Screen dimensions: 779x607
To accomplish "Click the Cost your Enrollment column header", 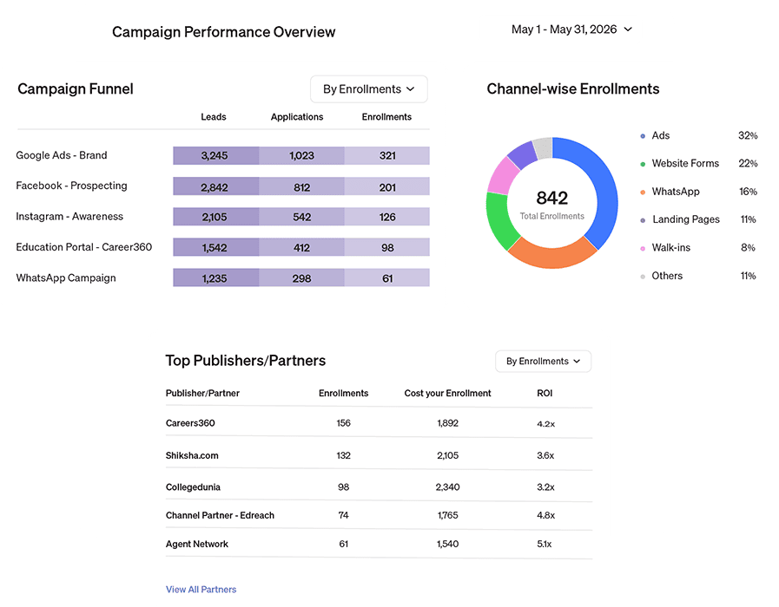I will 447,394.
